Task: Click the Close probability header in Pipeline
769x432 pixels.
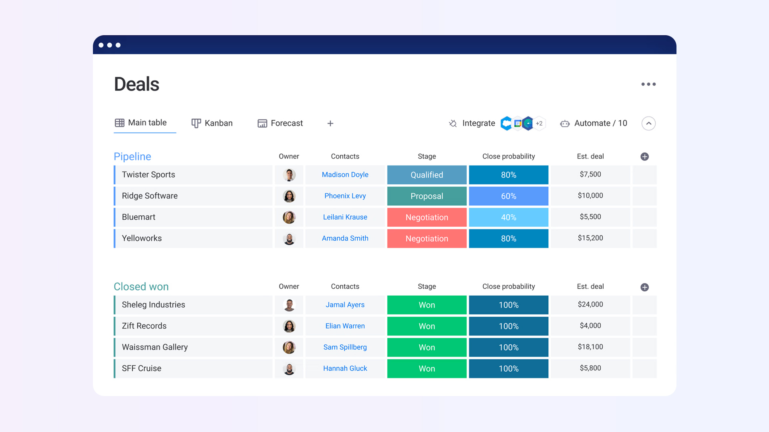Action: [x=509, y=156]
